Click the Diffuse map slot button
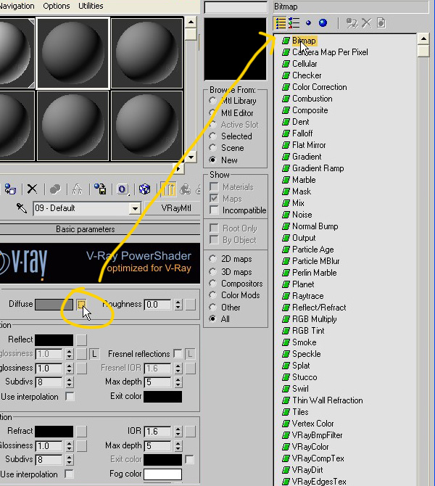 tap(82, 305)
